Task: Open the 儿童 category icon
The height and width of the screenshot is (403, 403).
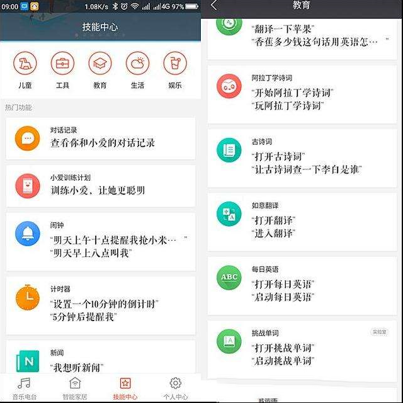Action: (x=25, y=63)
